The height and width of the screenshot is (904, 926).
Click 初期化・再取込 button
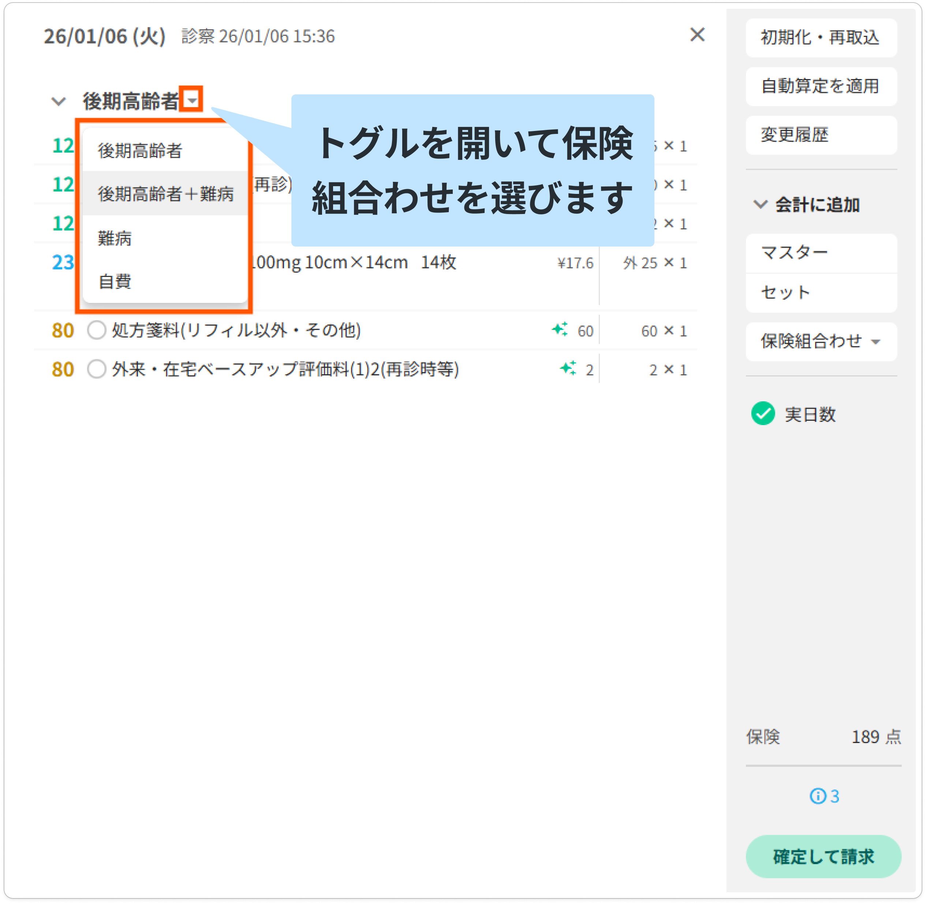(x=821, y=38)
